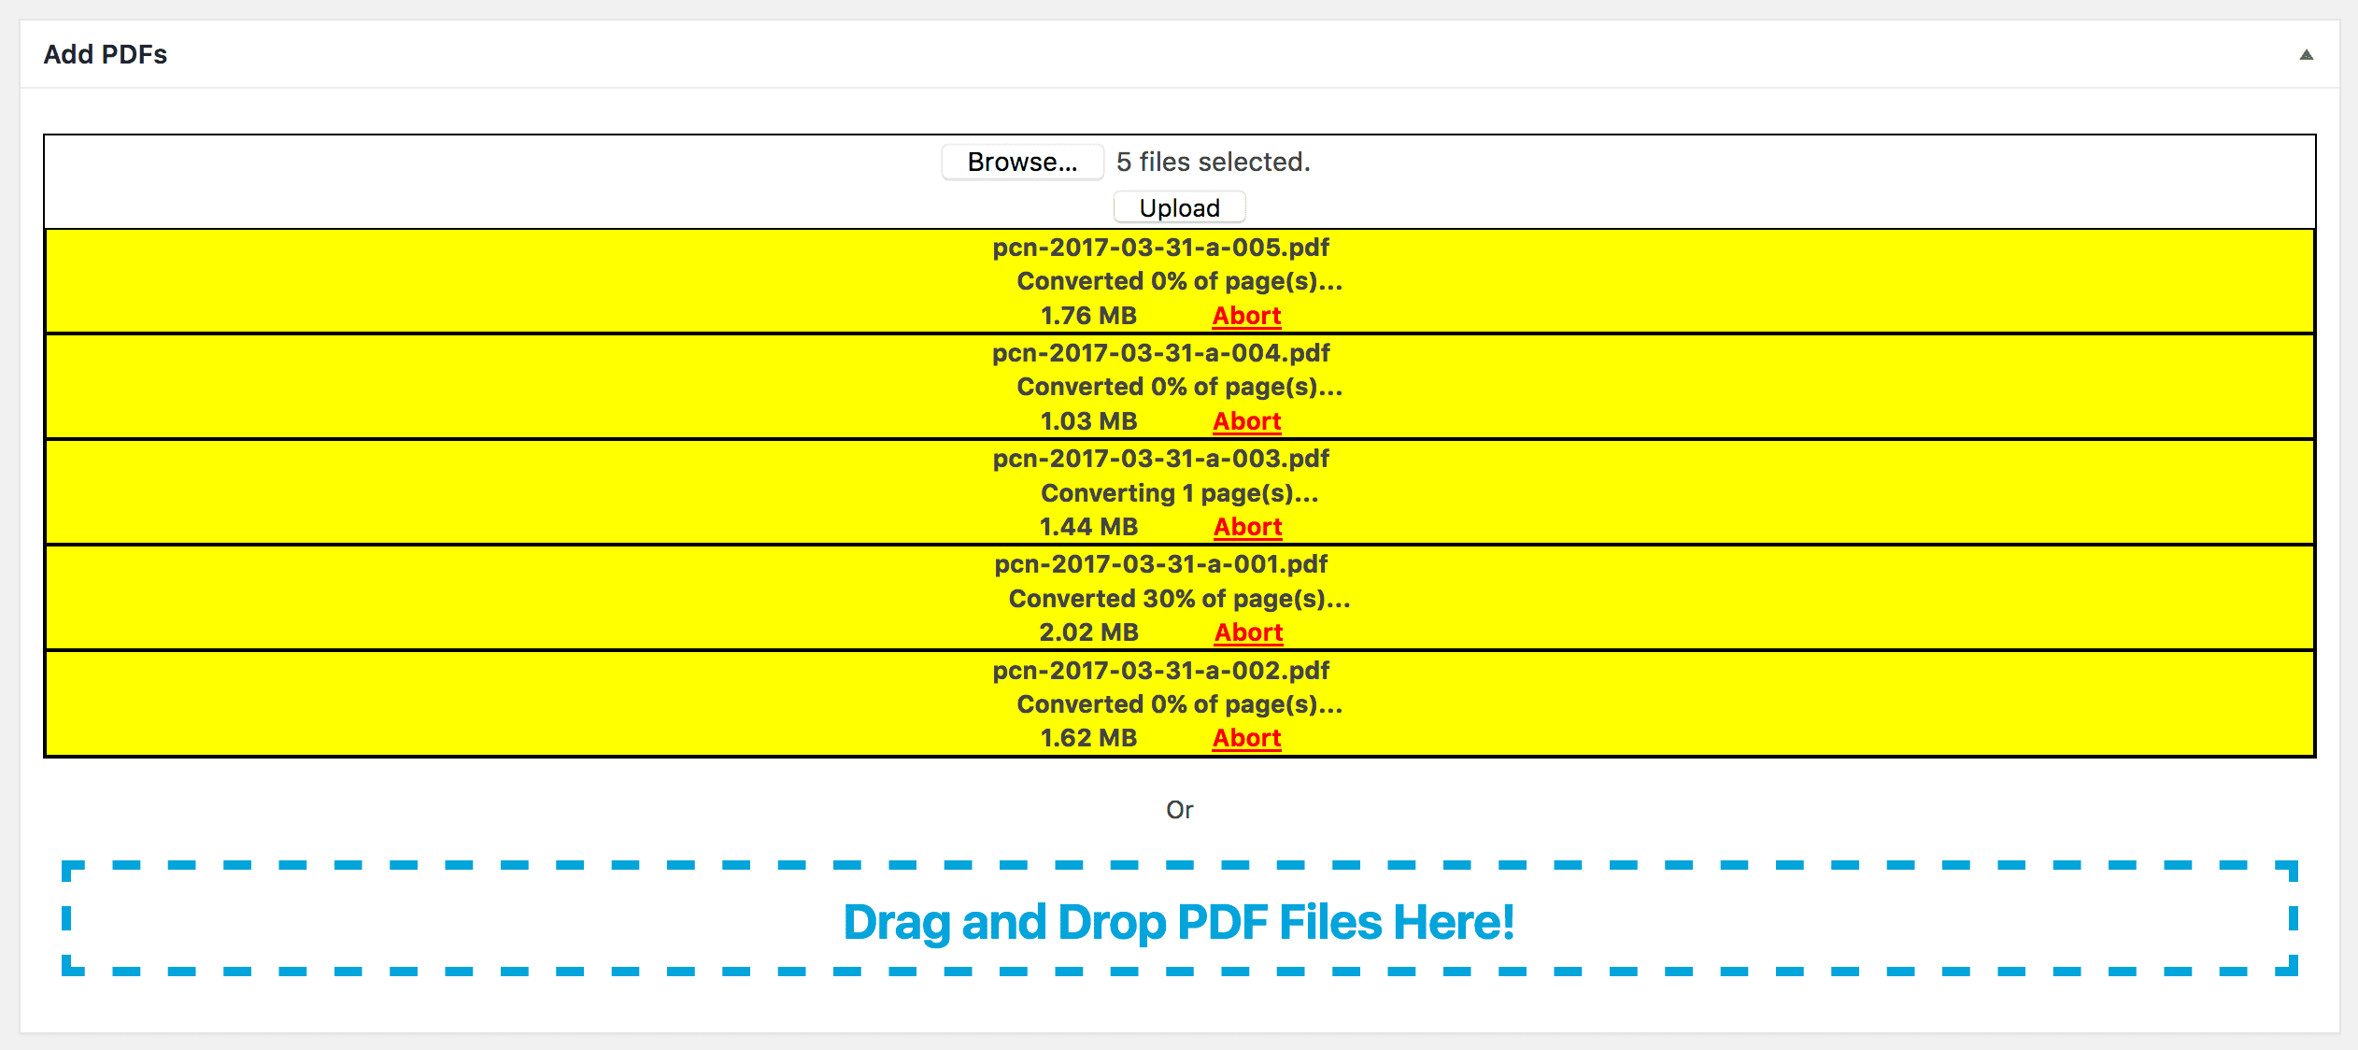2358x1050 pixels.
Task: Abort upload of pcn-2017-03-31-a-004.pdf
Action: [1246, 421]
